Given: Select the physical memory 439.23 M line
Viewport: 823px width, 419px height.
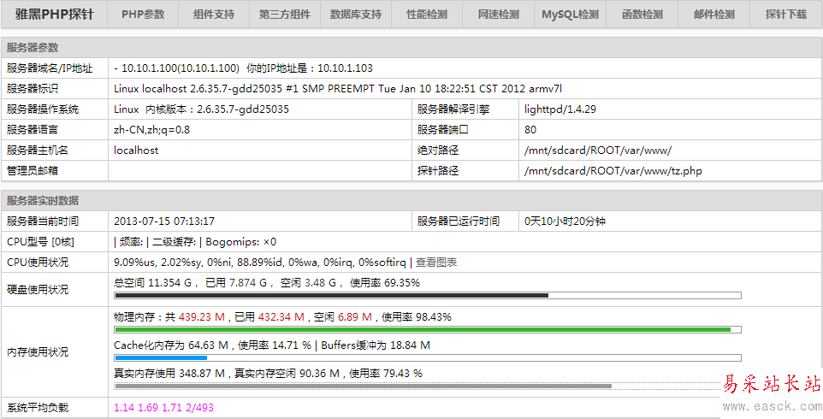Looking at the screenshot, I should click(283, 316).
